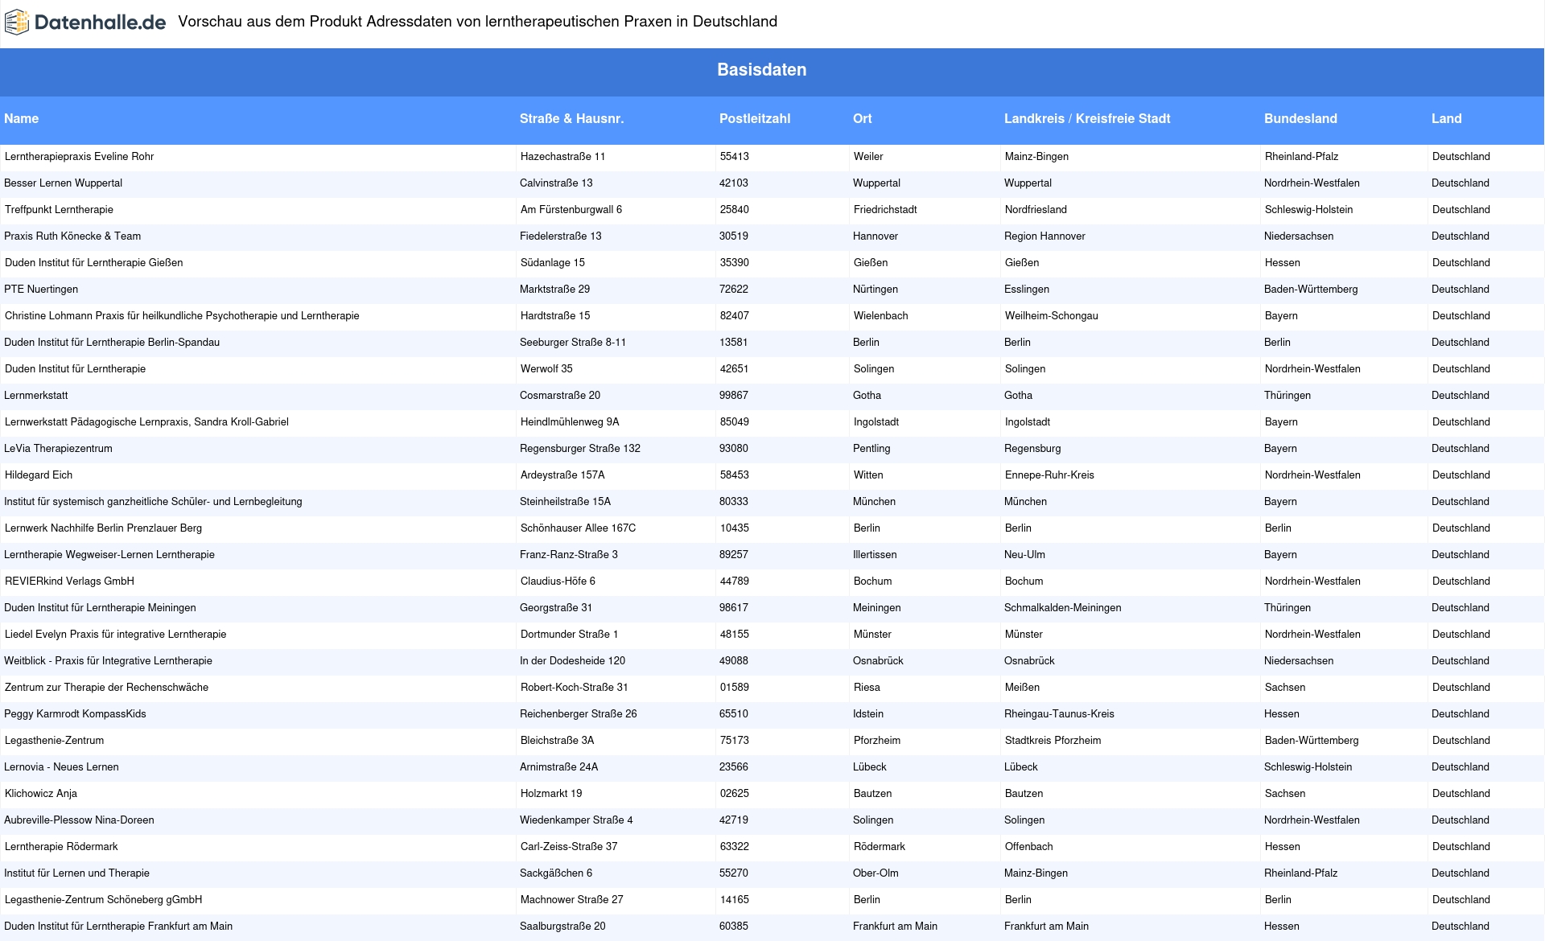Select Duden Institut für Lerntherapie Frankfurt am Main
Image resolution: width=1545 pixels, height=941 pixels.
tap(118, 927)
